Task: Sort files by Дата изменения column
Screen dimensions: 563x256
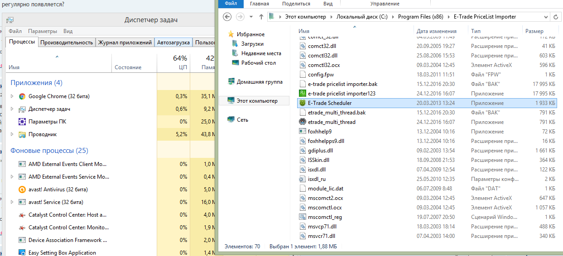Action: pyautogui.click(x=437, y=31)
